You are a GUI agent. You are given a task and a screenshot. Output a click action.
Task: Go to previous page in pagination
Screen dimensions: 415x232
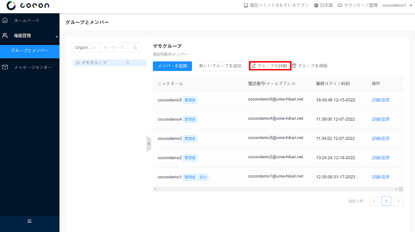tap(374, 201)
